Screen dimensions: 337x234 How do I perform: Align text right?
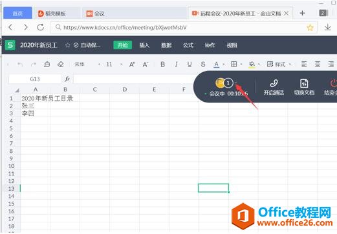point(331,64)
